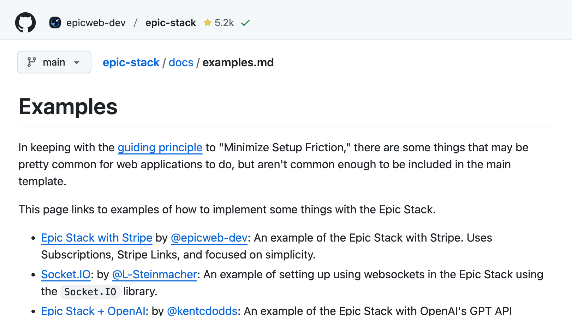
Task: Visit the @epicweb-dev profile mention
Action: (x=209, y=238)
